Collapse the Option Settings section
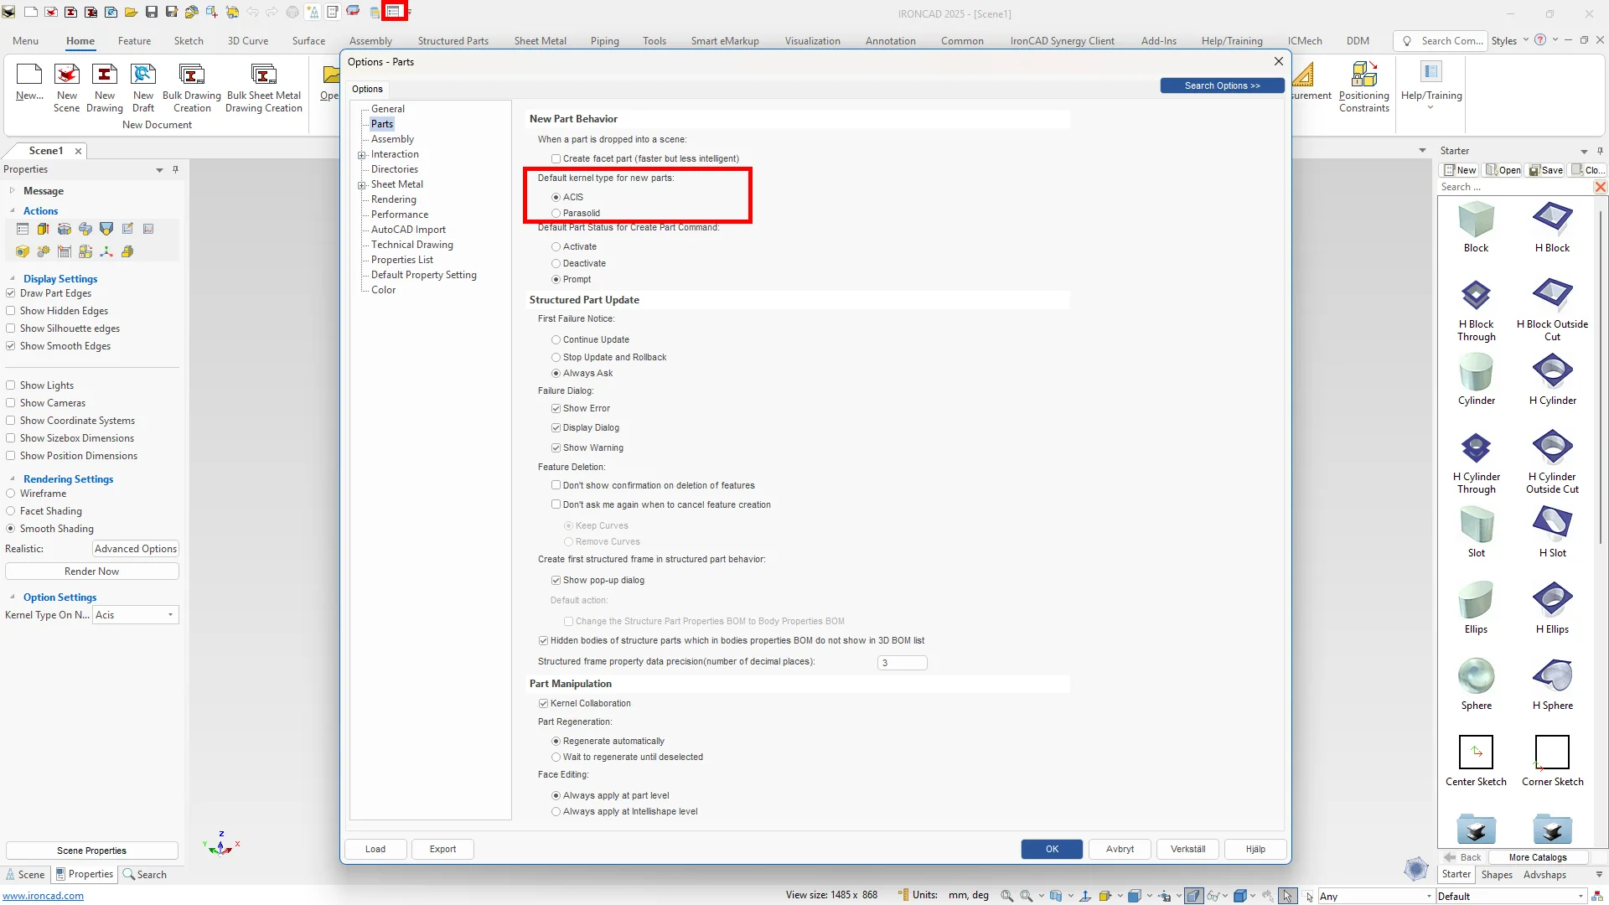 point(13,597)
